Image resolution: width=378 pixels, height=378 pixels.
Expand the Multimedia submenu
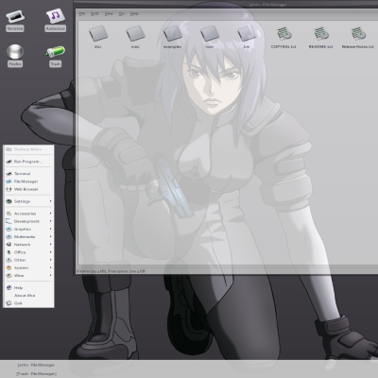pyautogui.click(x=28, y=237)
